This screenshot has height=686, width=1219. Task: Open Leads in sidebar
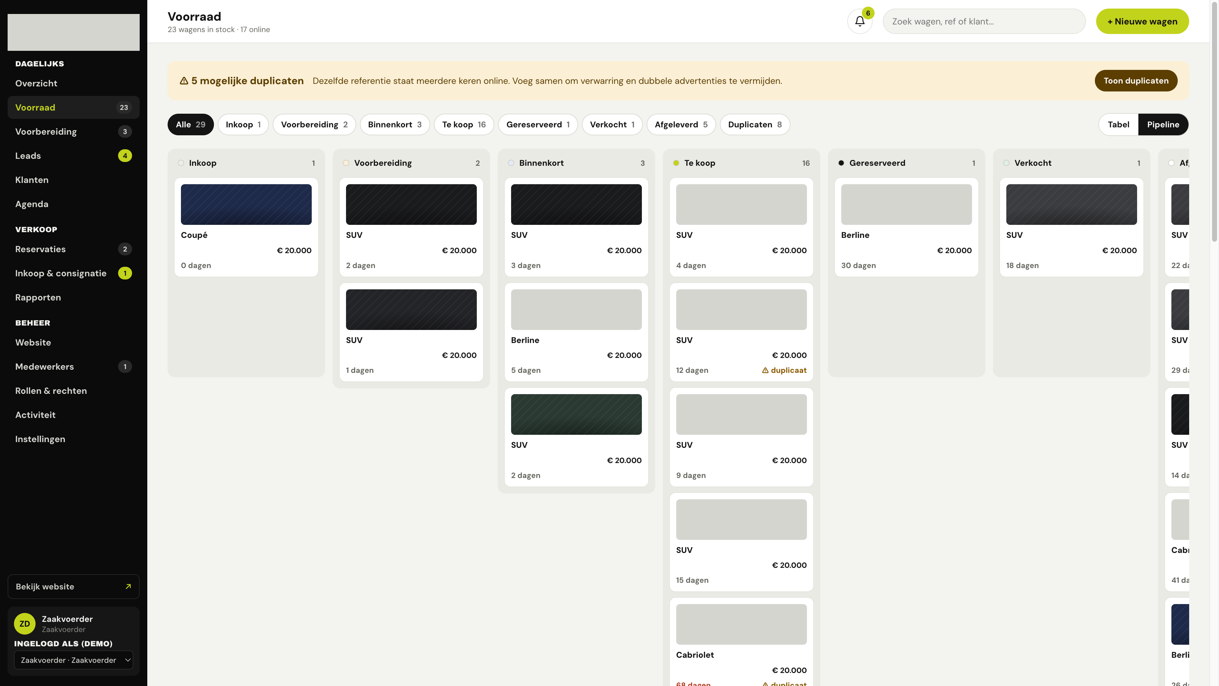73,156
